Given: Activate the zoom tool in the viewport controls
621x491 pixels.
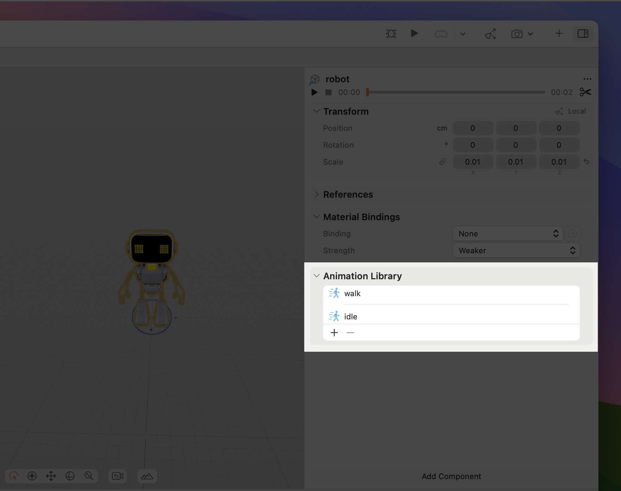Looking at the screenshot, I should point(89,476).
